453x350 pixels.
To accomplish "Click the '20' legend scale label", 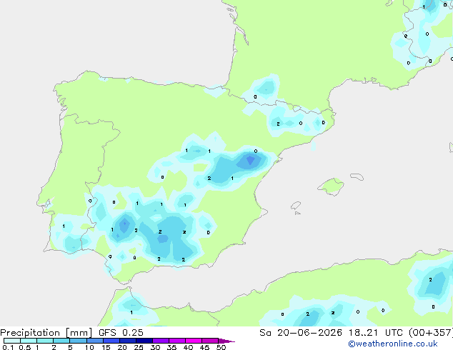I will [x=122, y=347].
